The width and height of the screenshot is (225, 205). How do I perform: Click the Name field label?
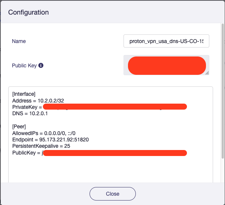click(x=19, y=41)
